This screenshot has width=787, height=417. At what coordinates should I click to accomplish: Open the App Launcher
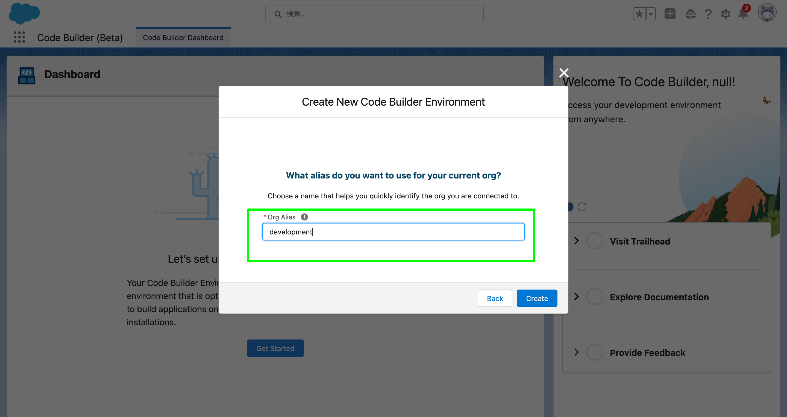(x=19, y=37)
